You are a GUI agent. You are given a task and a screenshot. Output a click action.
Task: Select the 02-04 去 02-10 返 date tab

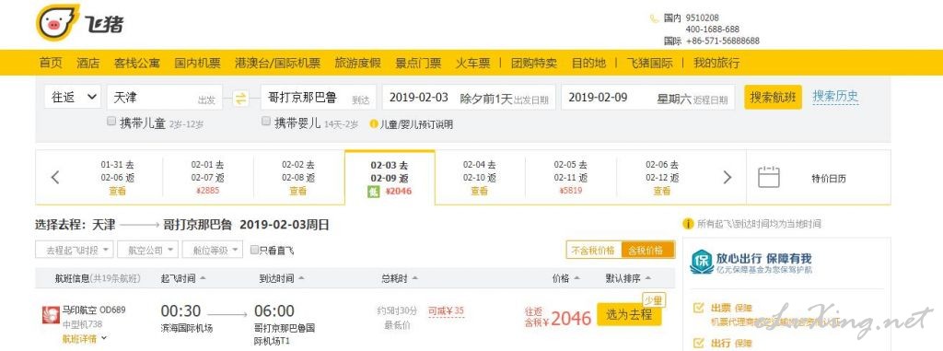click(480, 177)
